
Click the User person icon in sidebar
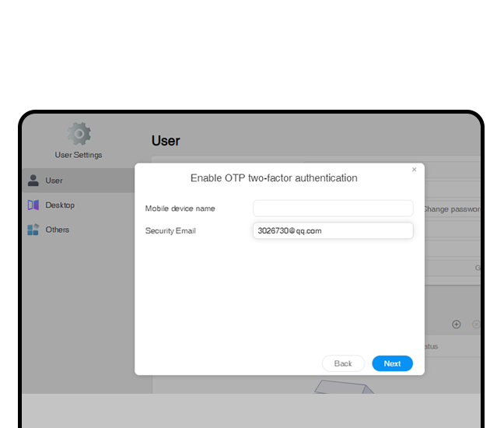click(x=33, y=181)
